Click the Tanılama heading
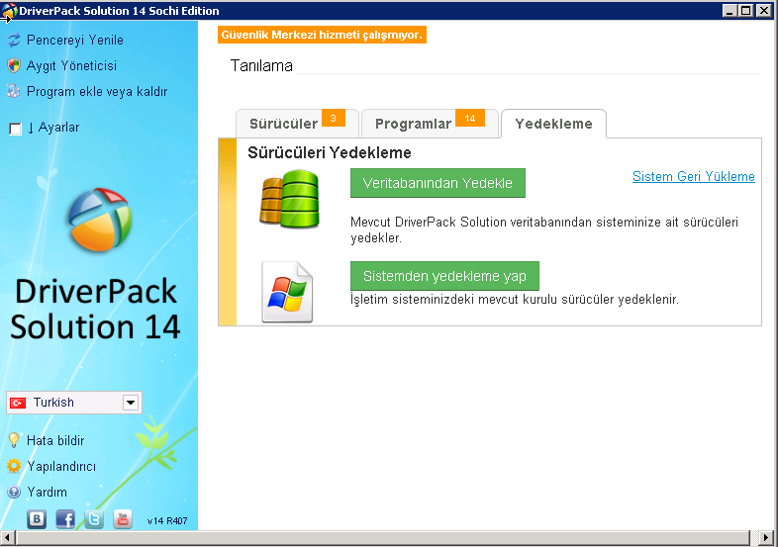Viewport: 778px width, 547px height. [x=261, y=65]
